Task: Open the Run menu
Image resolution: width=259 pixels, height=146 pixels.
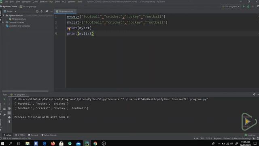Action: (51, 2)
